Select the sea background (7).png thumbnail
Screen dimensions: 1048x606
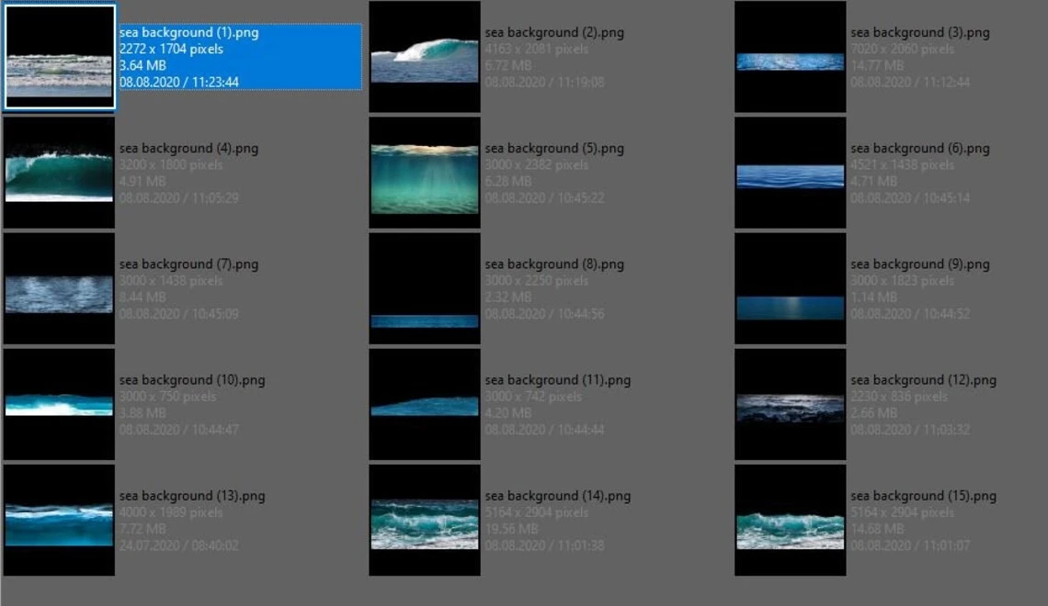[60, 288]
